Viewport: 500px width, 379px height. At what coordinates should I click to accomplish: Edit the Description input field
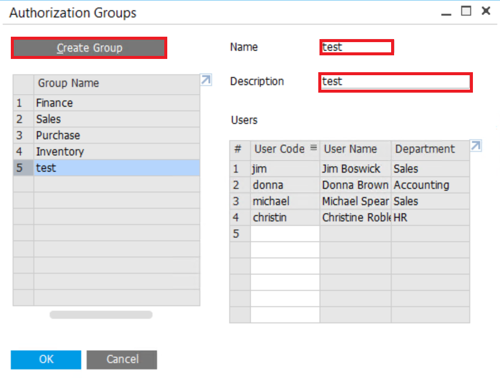click(x=395, y=81)
